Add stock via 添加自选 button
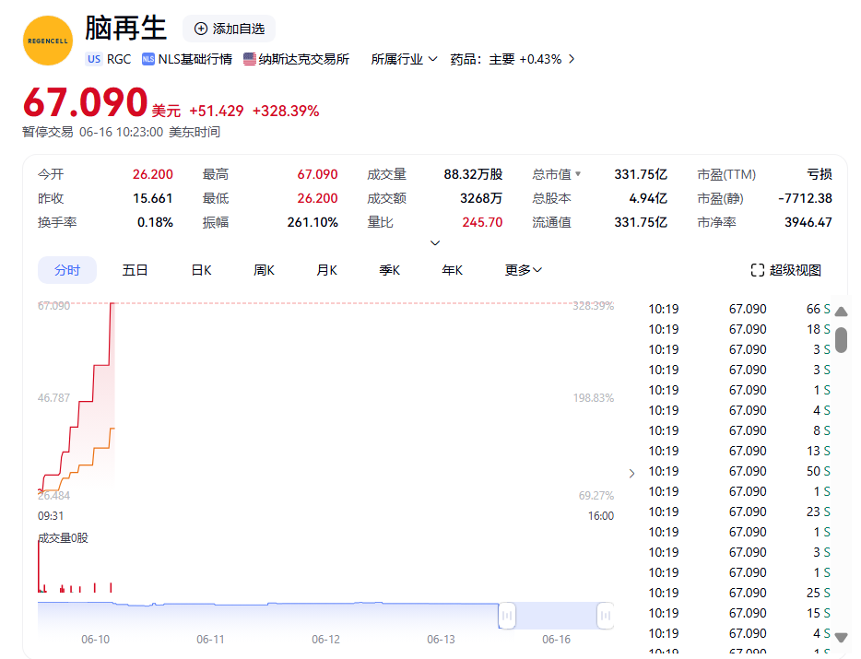This screenshot has width=861, height=659. [229, 29]
